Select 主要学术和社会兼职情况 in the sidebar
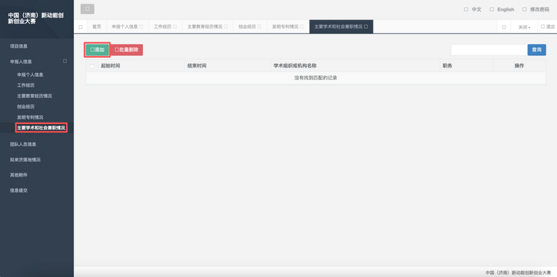The image size is (557, 277). (x=41, y=127)
